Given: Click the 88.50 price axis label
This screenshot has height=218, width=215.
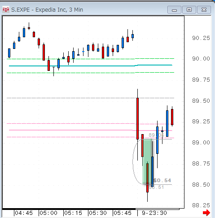Looking at the screenshot, I should [201, 185].
